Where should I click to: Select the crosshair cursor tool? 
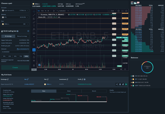[x=34, y=11]
